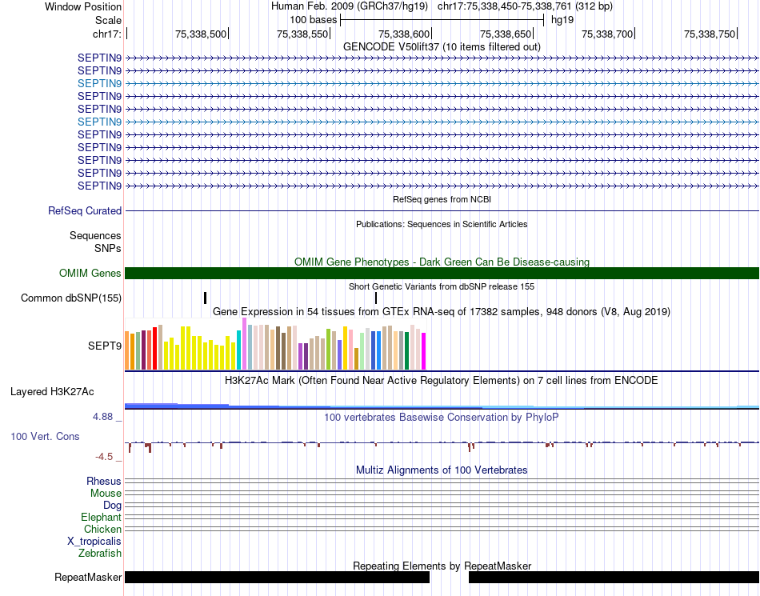Image resolution: width=760 pixels, height=596 pixels.
Task: Click the hg19 label beside the scale bar
Action: [562, 20]
